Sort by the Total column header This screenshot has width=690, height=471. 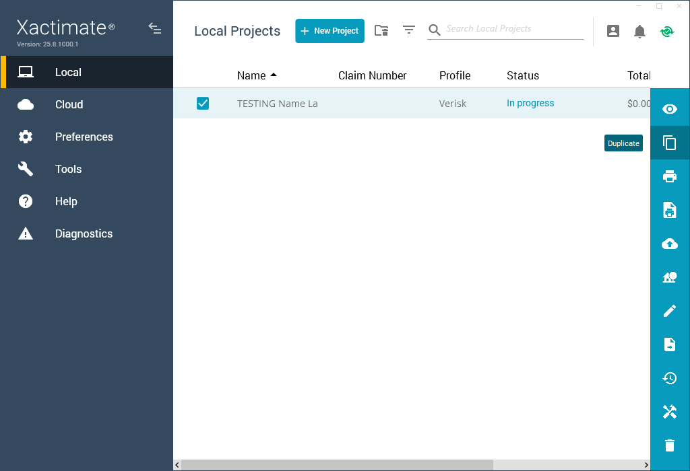pos(639,75)
